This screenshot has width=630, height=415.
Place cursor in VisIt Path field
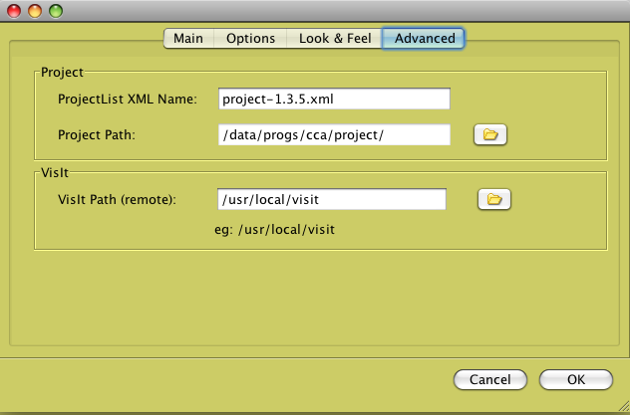(332, 199)
